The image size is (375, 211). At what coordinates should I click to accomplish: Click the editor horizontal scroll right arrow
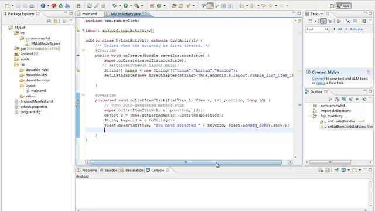290,162
